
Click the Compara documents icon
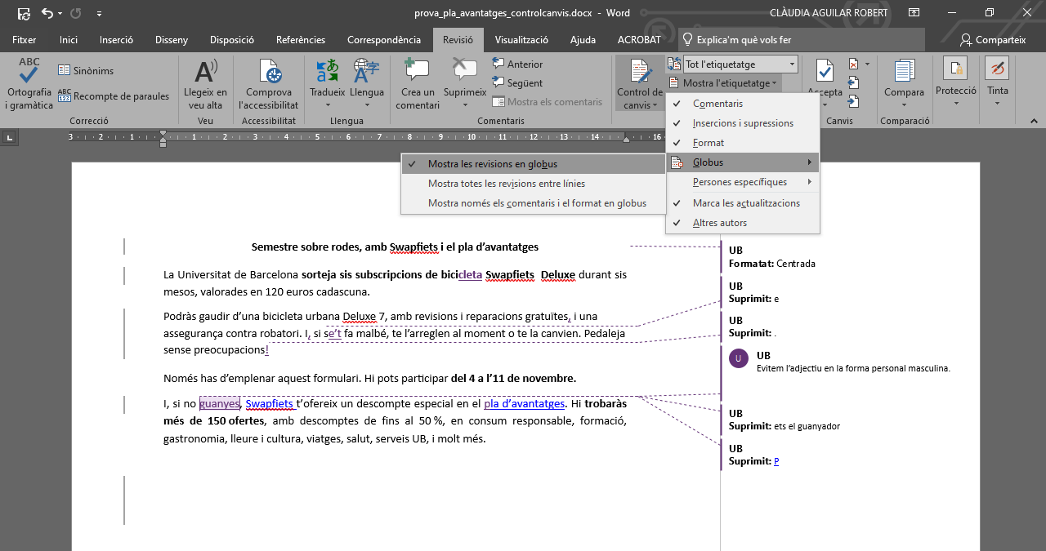[x=904, y=72]
